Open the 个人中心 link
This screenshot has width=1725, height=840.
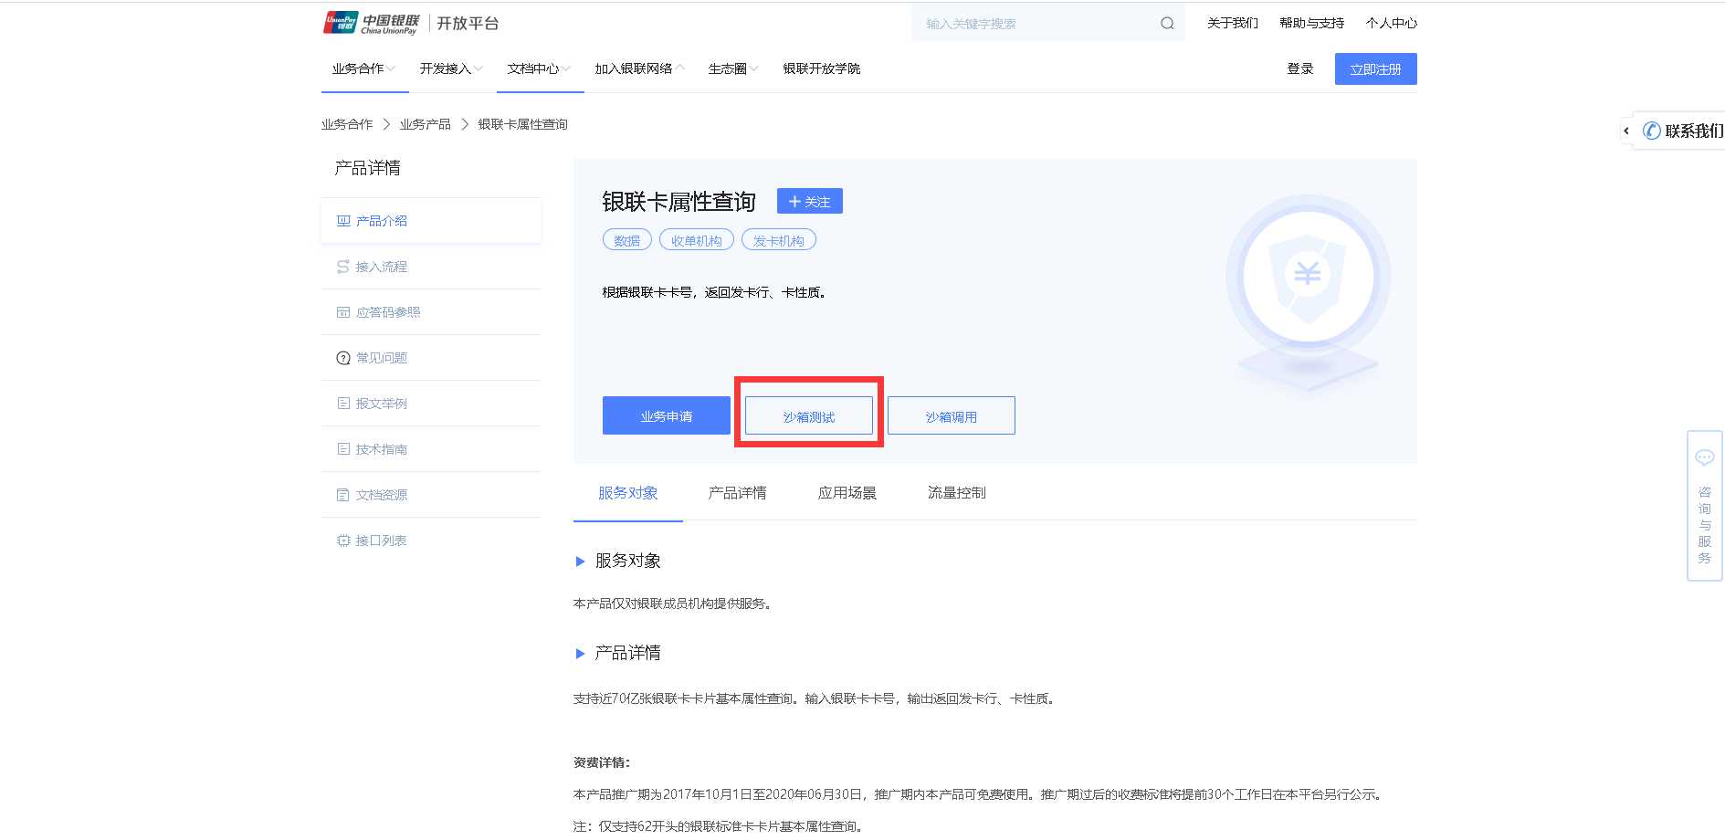(1392, 23)
